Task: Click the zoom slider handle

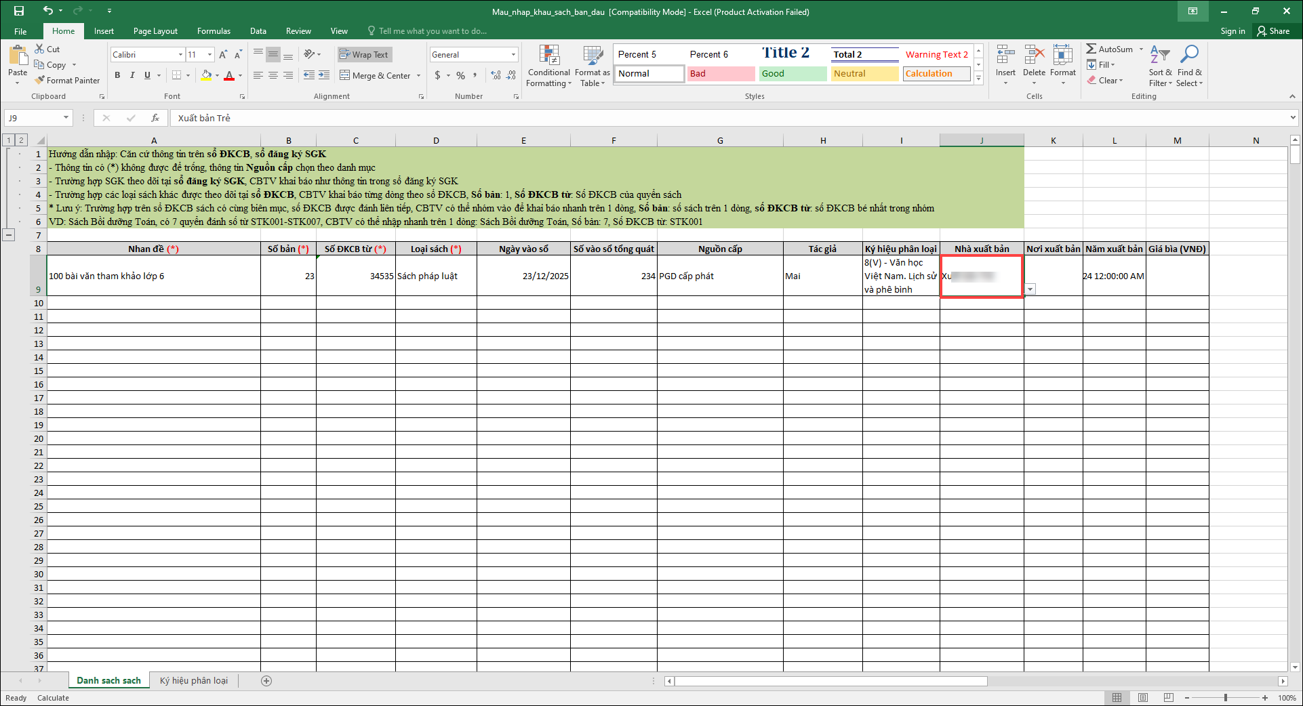Action: (1225, 698)
